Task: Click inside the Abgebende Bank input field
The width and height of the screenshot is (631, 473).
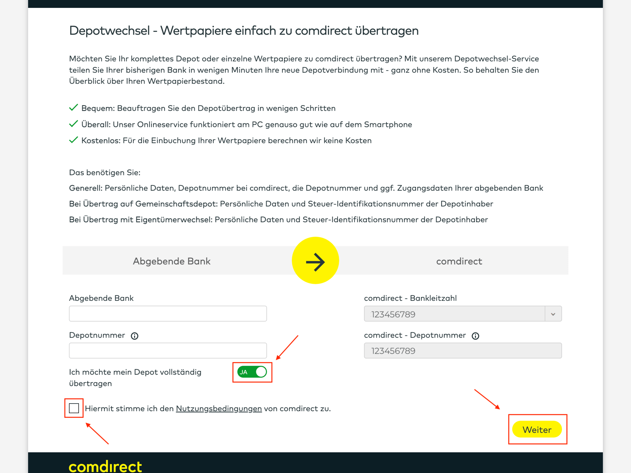Action: (x=168, y=313)
